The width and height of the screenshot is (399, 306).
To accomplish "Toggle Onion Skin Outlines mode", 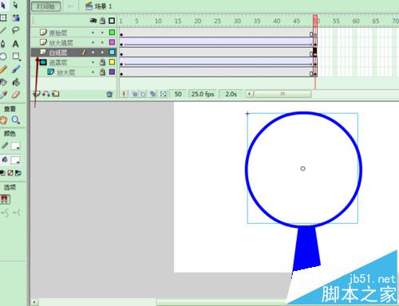I will (143, 94).
